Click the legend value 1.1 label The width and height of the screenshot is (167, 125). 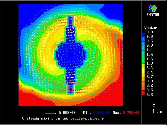[x=149, y=50]
